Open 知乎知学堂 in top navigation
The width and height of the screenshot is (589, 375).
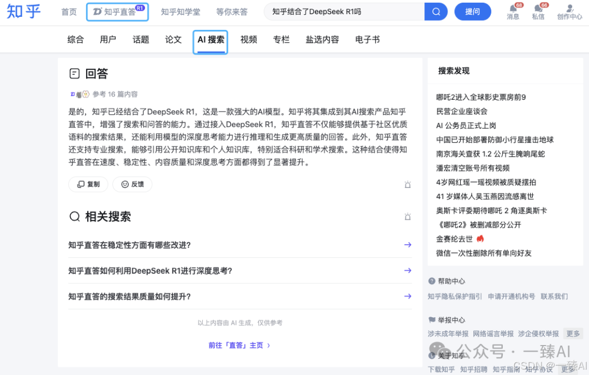(181, 12)
